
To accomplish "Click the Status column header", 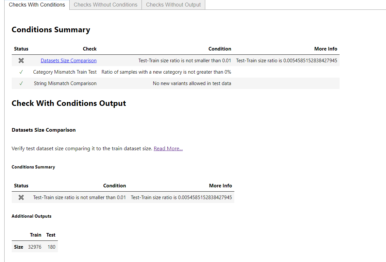I will click(21, 49).
